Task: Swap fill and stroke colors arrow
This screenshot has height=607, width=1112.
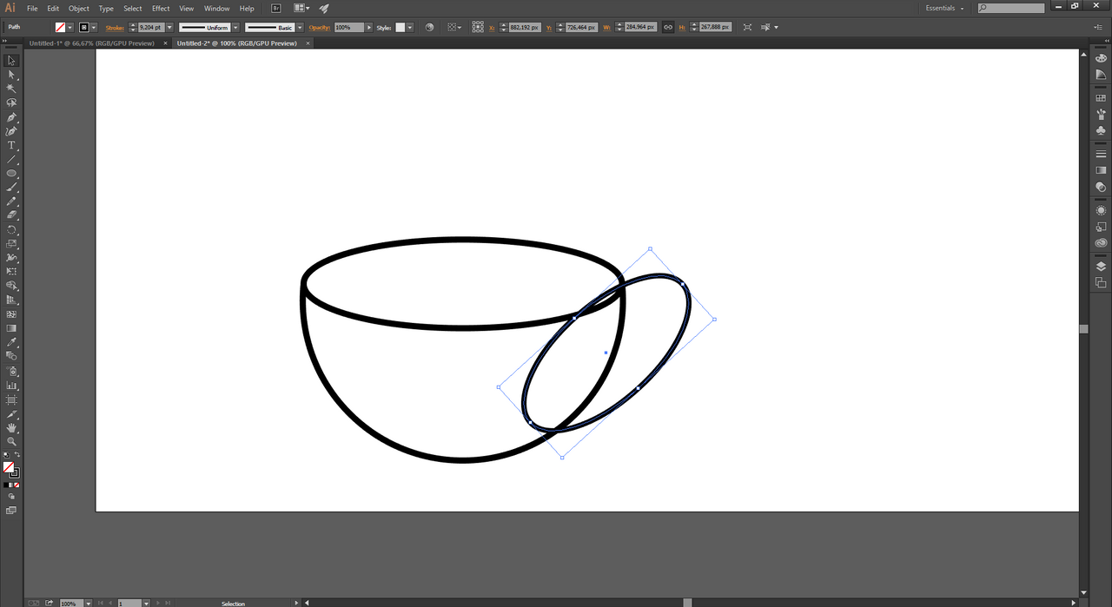Action: pos(17,455)
